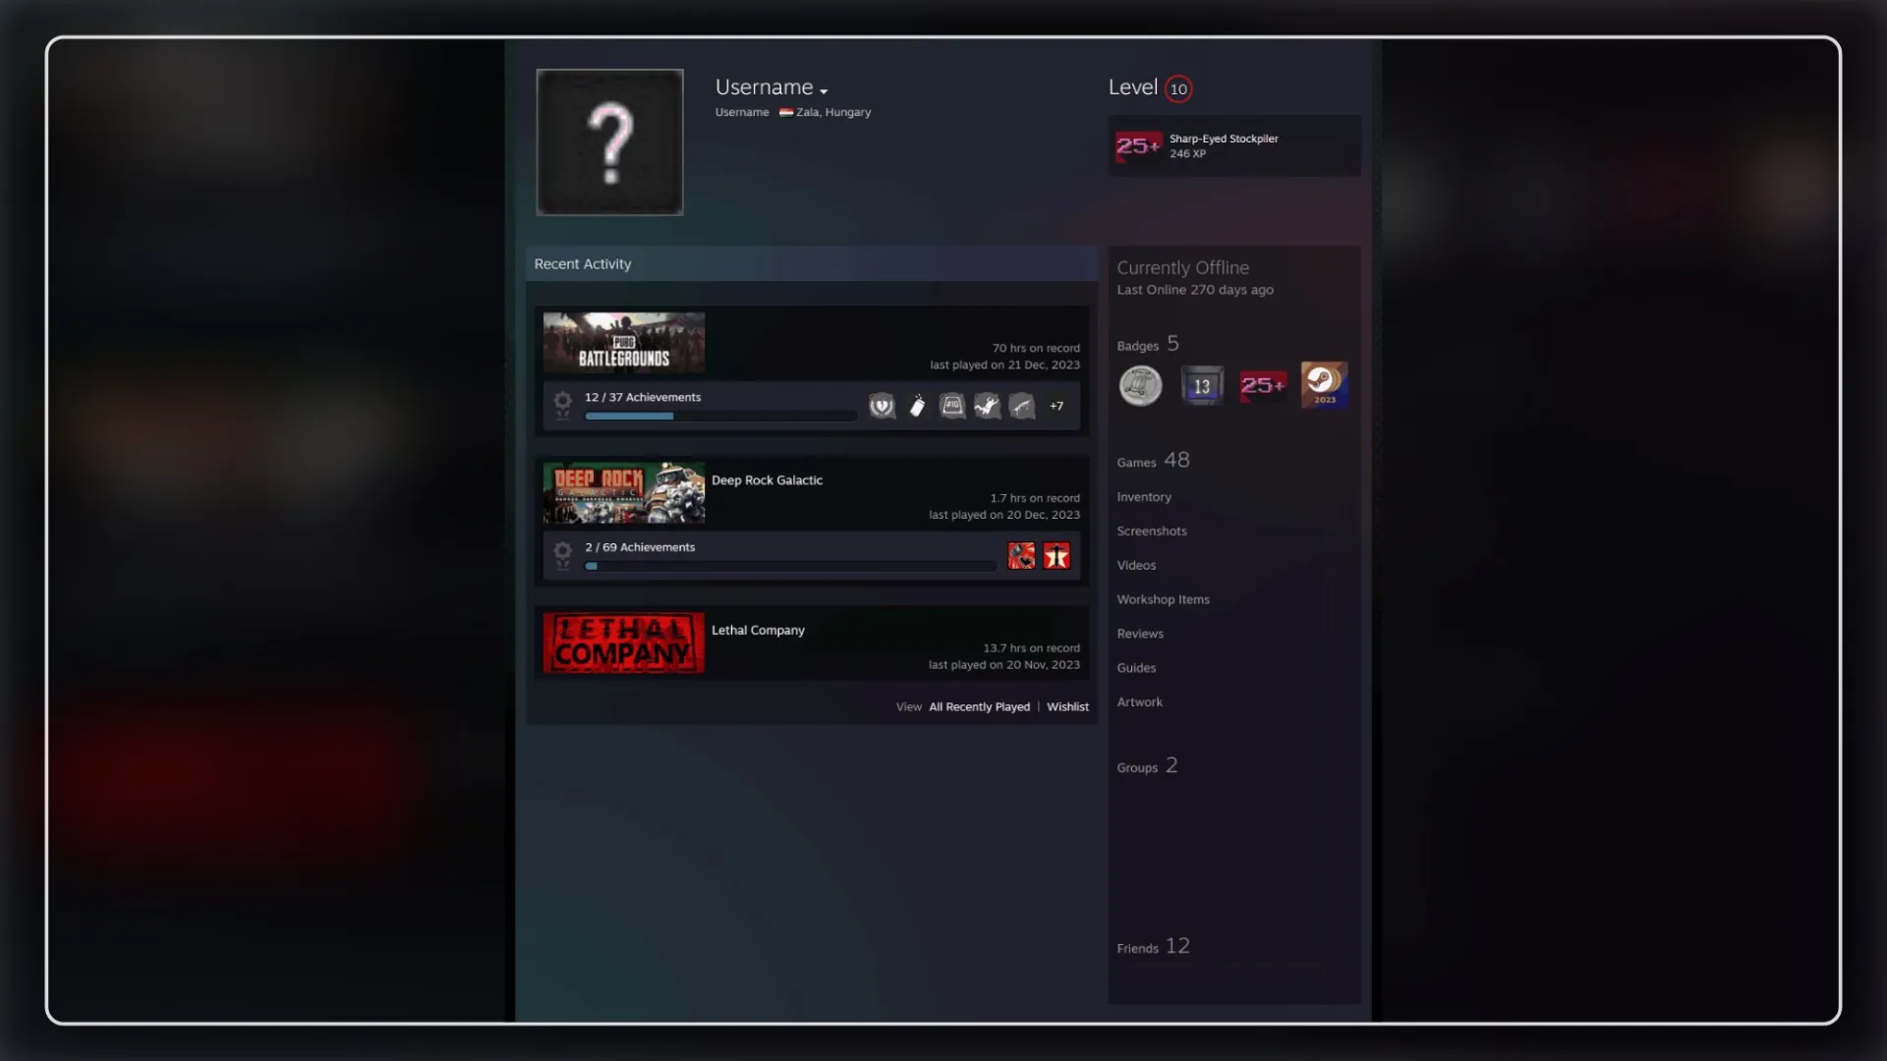Click the fifth PUBG achievement icon
The image size is (1887, 1061).
click(1022, 406)
